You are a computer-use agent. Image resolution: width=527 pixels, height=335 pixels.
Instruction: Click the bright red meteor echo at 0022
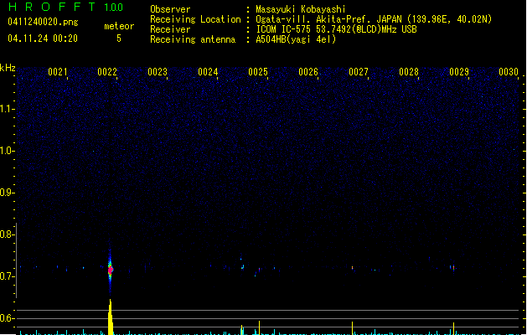111,270
